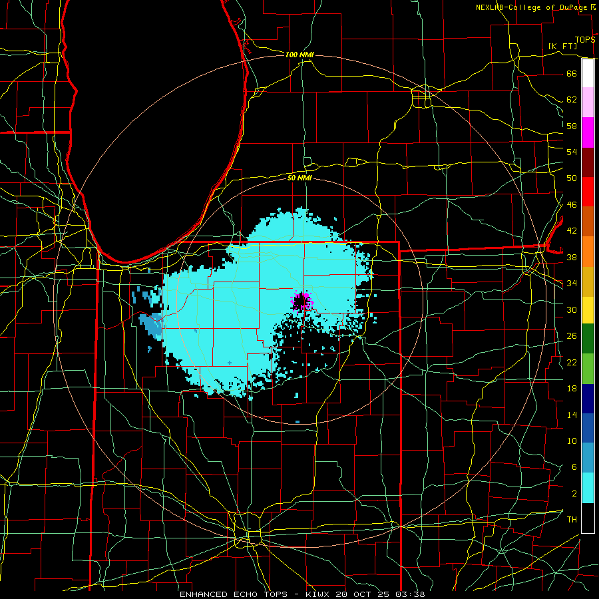Click the legend value 38
This screenshot has width=599, height=599.
point(572,257)
